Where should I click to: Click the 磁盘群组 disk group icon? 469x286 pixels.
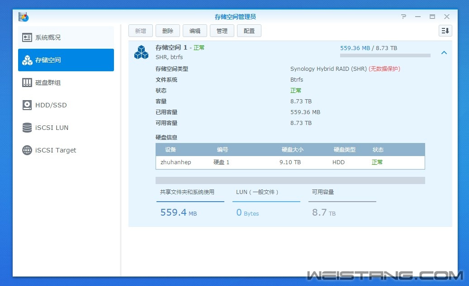click(x=27, y=83)
